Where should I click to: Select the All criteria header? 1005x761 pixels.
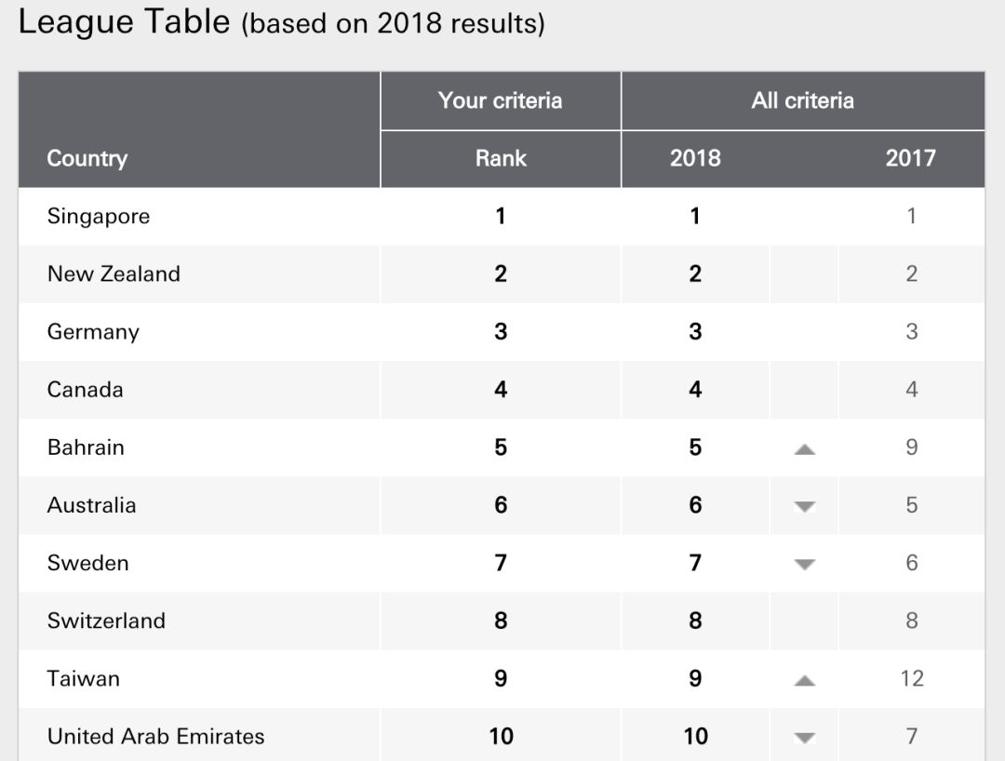(x=802, y=100)
